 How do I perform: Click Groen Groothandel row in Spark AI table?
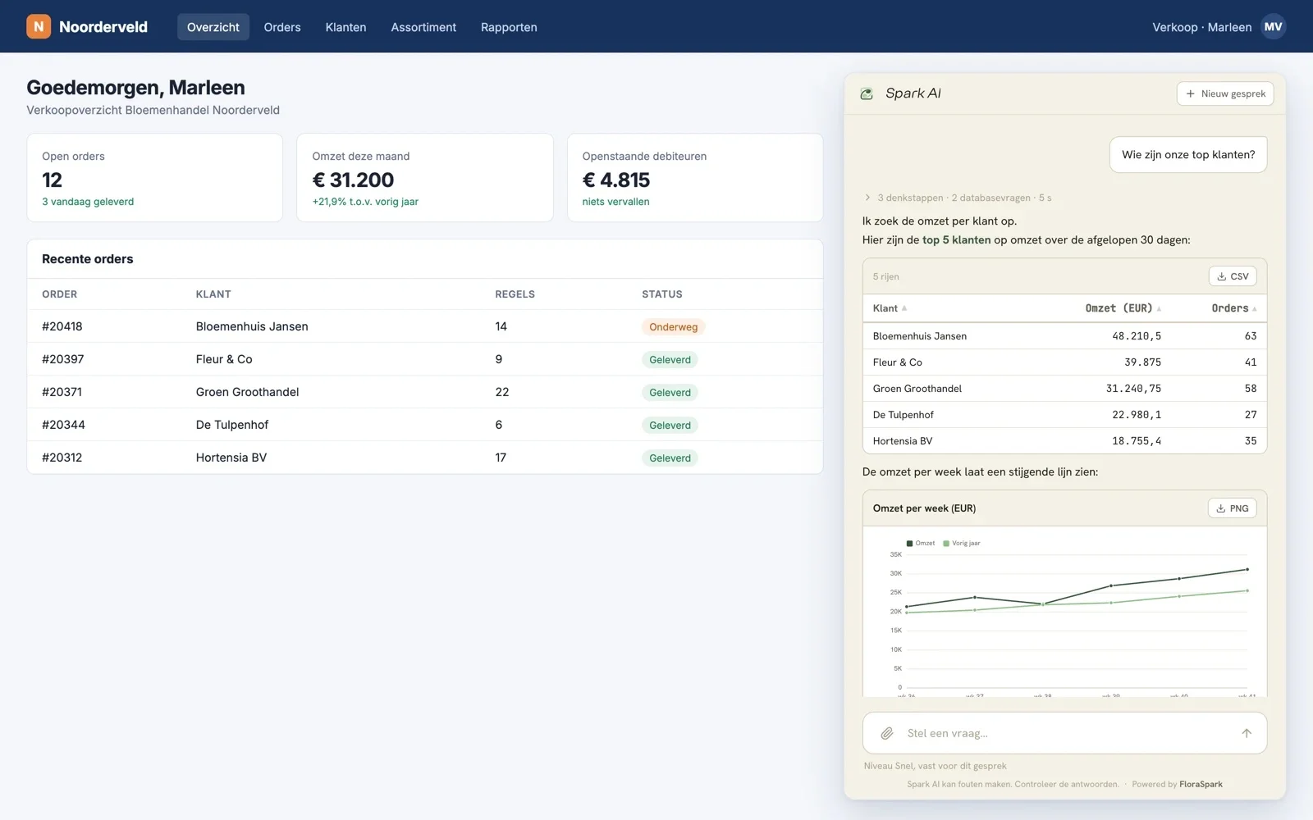point(1064,389)
